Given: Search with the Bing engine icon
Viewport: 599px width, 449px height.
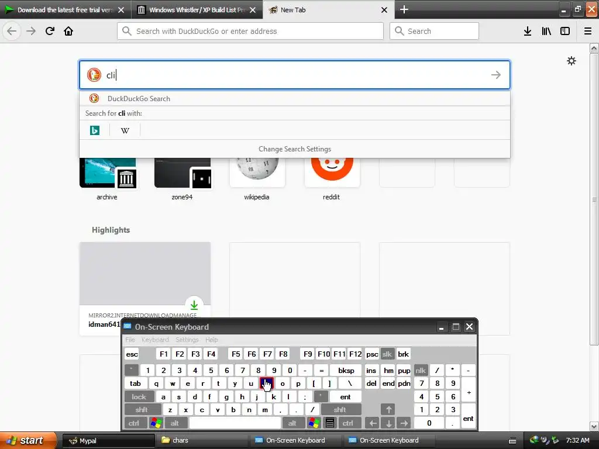Looking at the screenshot, I should [x=94, y=130].
